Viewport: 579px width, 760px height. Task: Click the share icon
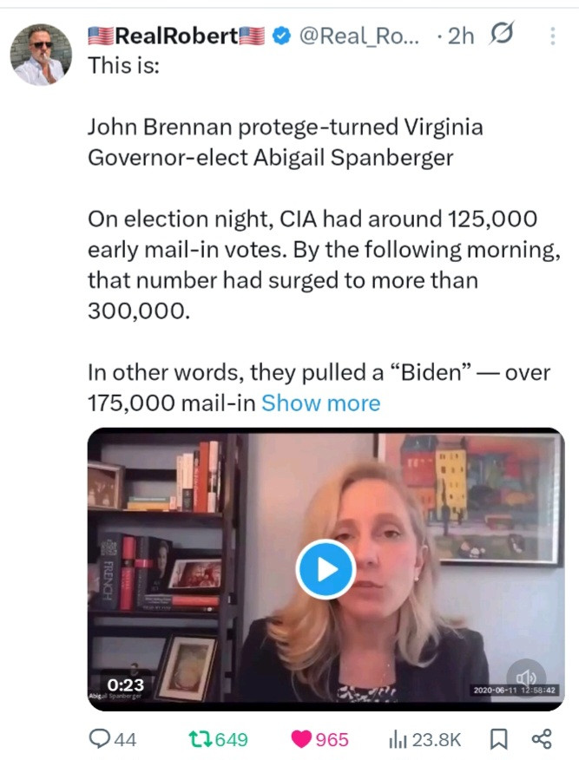click(x=541, y=739)
